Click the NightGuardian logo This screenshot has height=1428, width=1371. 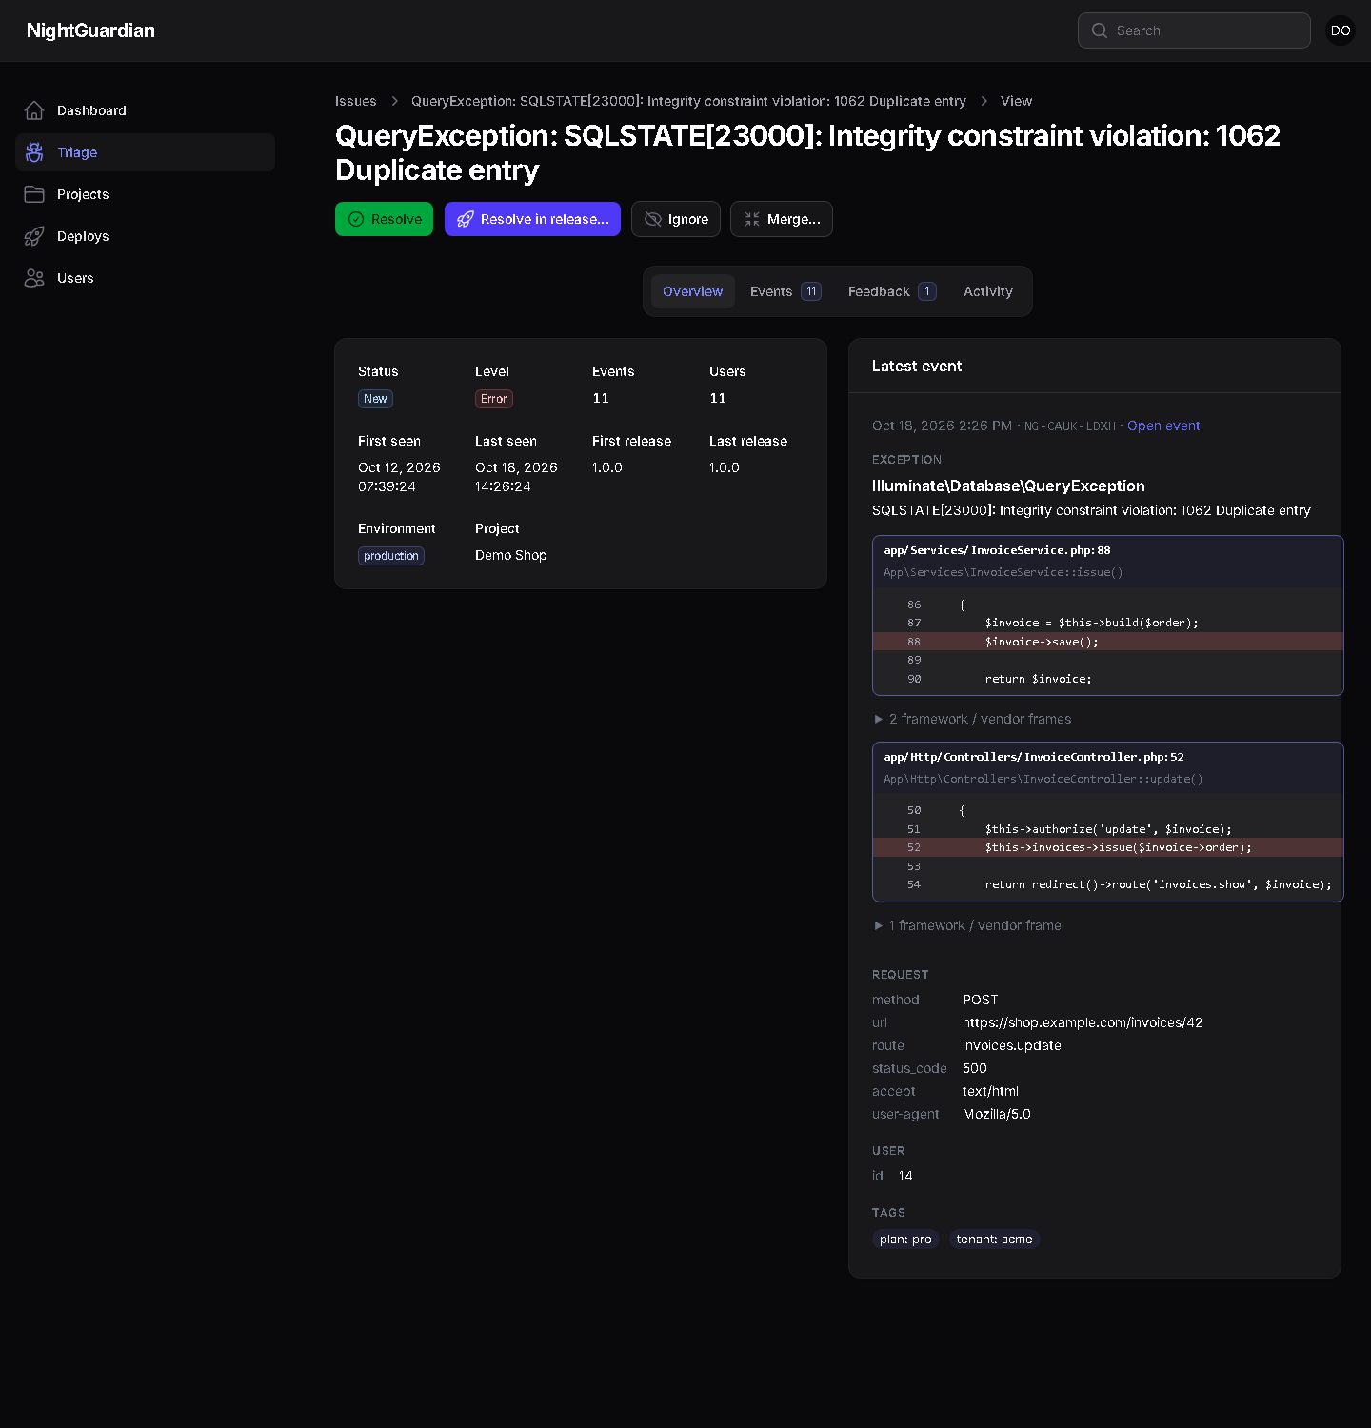tap(90, 30)
